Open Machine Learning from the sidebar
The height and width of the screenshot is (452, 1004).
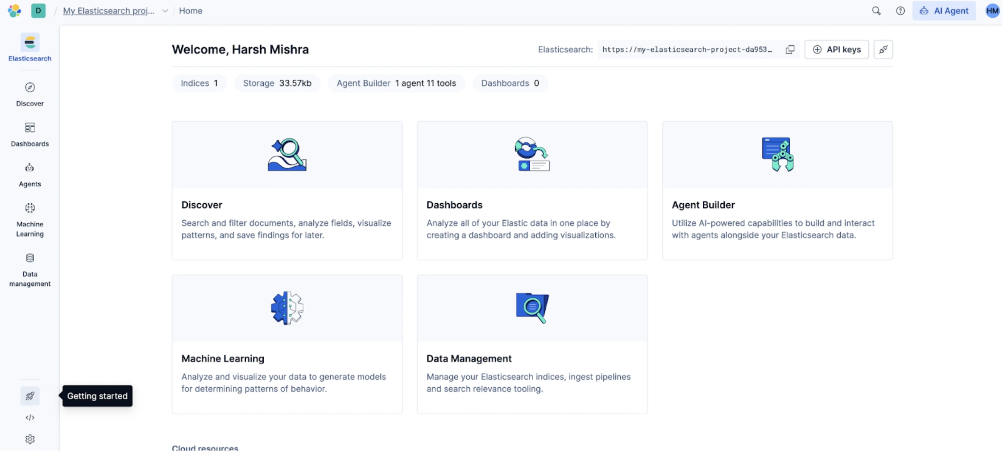coord(30,219)
